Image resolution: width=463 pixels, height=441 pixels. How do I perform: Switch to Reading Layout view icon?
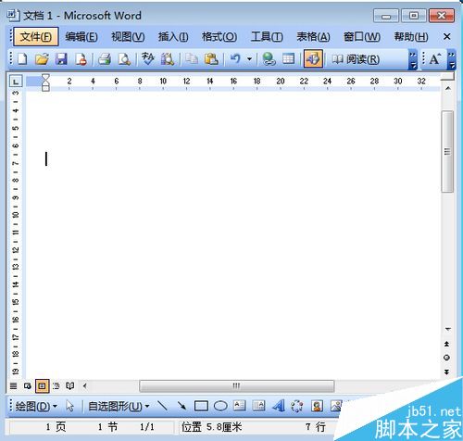(x=70, y=385)
